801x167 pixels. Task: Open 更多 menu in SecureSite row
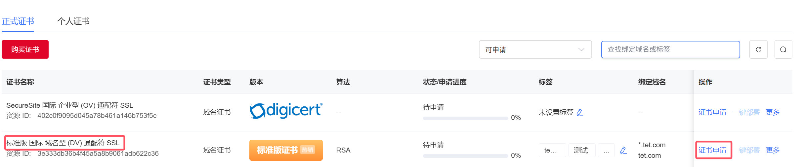pos(773,112)
